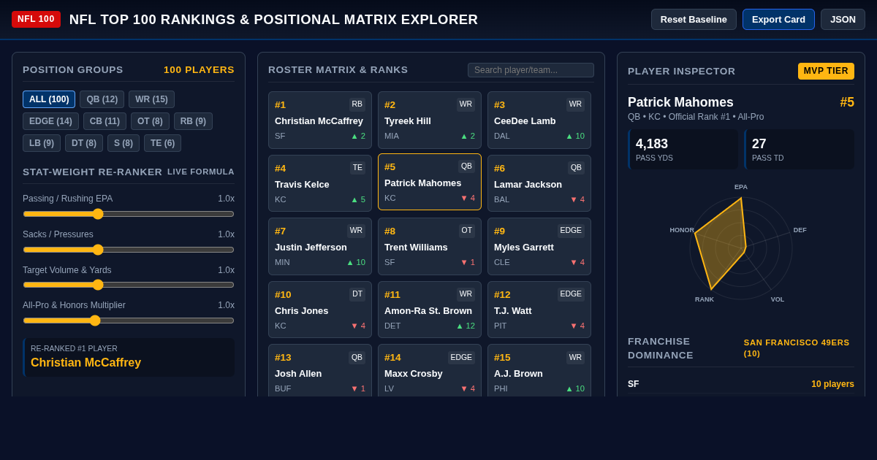
Task: Click the Reset Baseline button
Action: tap(694, 20)
